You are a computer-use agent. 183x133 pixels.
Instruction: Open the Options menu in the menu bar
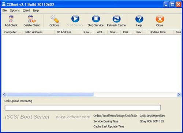coord(15,11)
